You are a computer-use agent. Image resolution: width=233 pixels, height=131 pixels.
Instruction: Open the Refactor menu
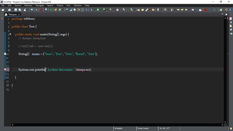tap(28, 5)
